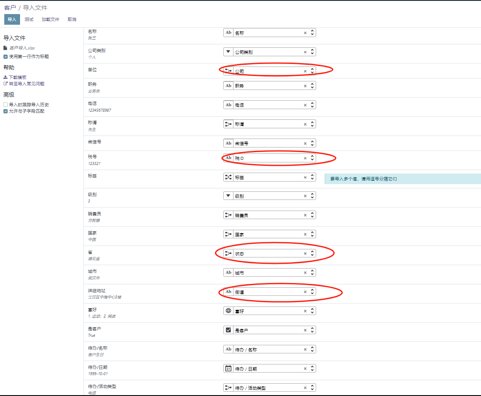Click the 测试 button in toolbar
The height and width of the screenshot is (396, 481).
pyautogui.click(x=29, y=20)
